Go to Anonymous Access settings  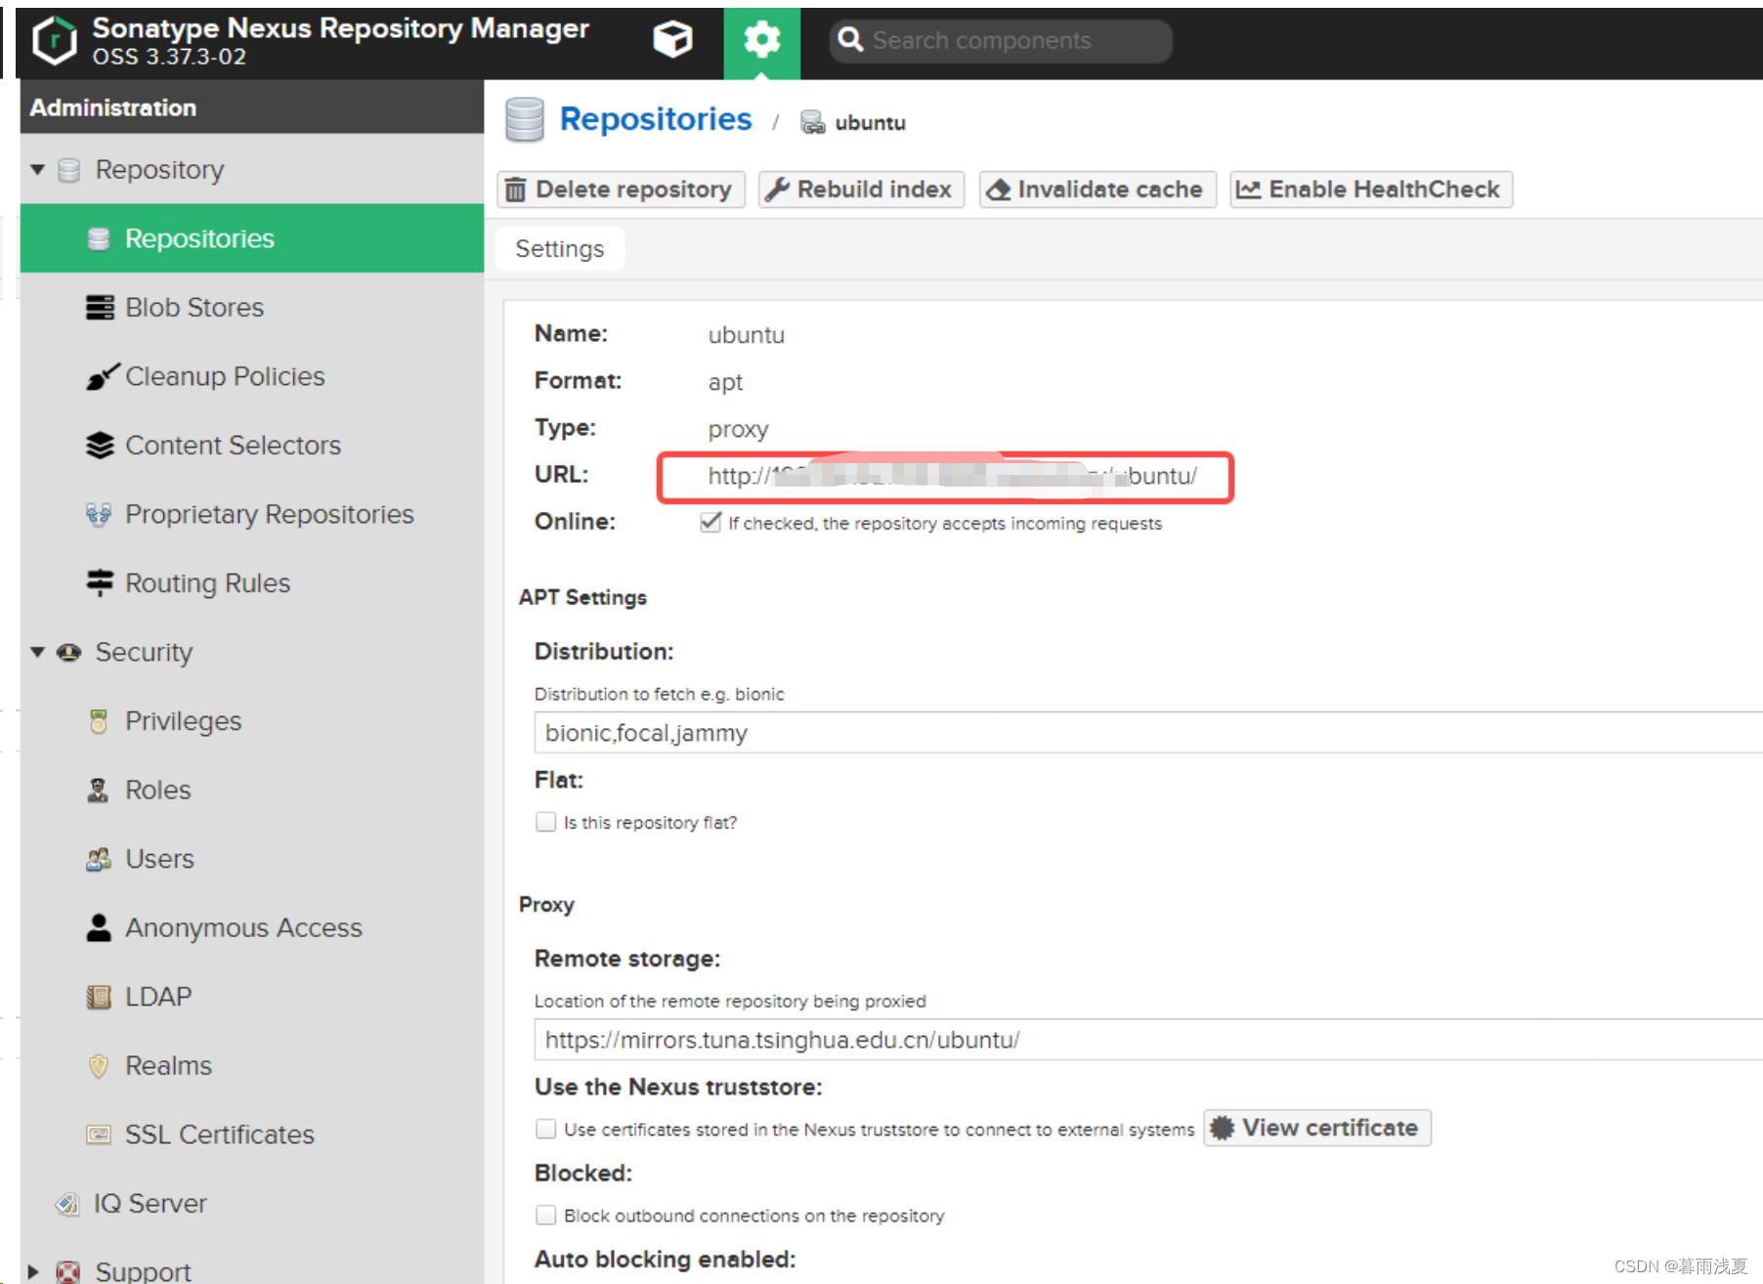(242, 927)
